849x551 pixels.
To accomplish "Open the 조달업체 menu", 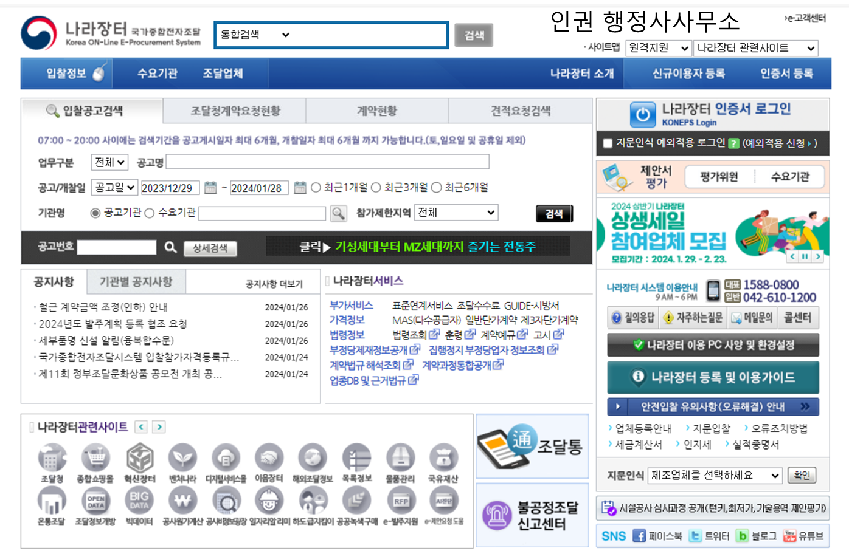I will pyautogui.click(x=223, y=74).
